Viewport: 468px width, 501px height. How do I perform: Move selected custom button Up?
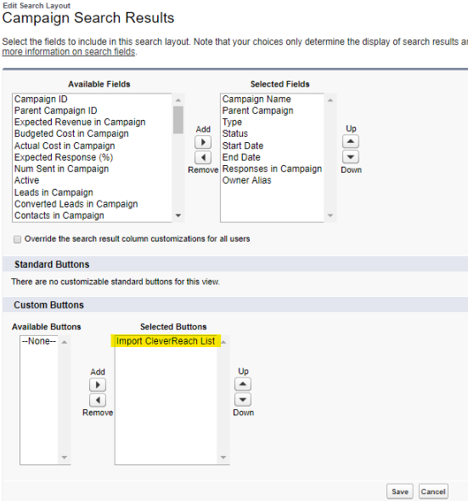coord(243,384)
